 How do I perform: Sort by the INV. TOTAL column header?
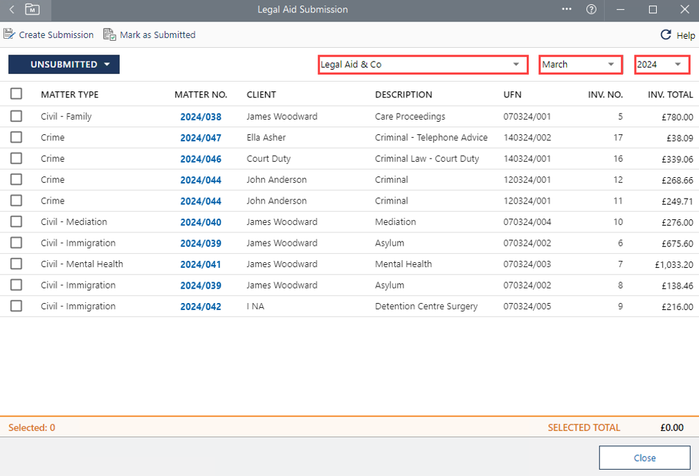(x=670, y=95)
